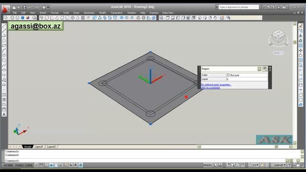
Task: Toggle Show Lineweight in status bar
Action: 76,165
